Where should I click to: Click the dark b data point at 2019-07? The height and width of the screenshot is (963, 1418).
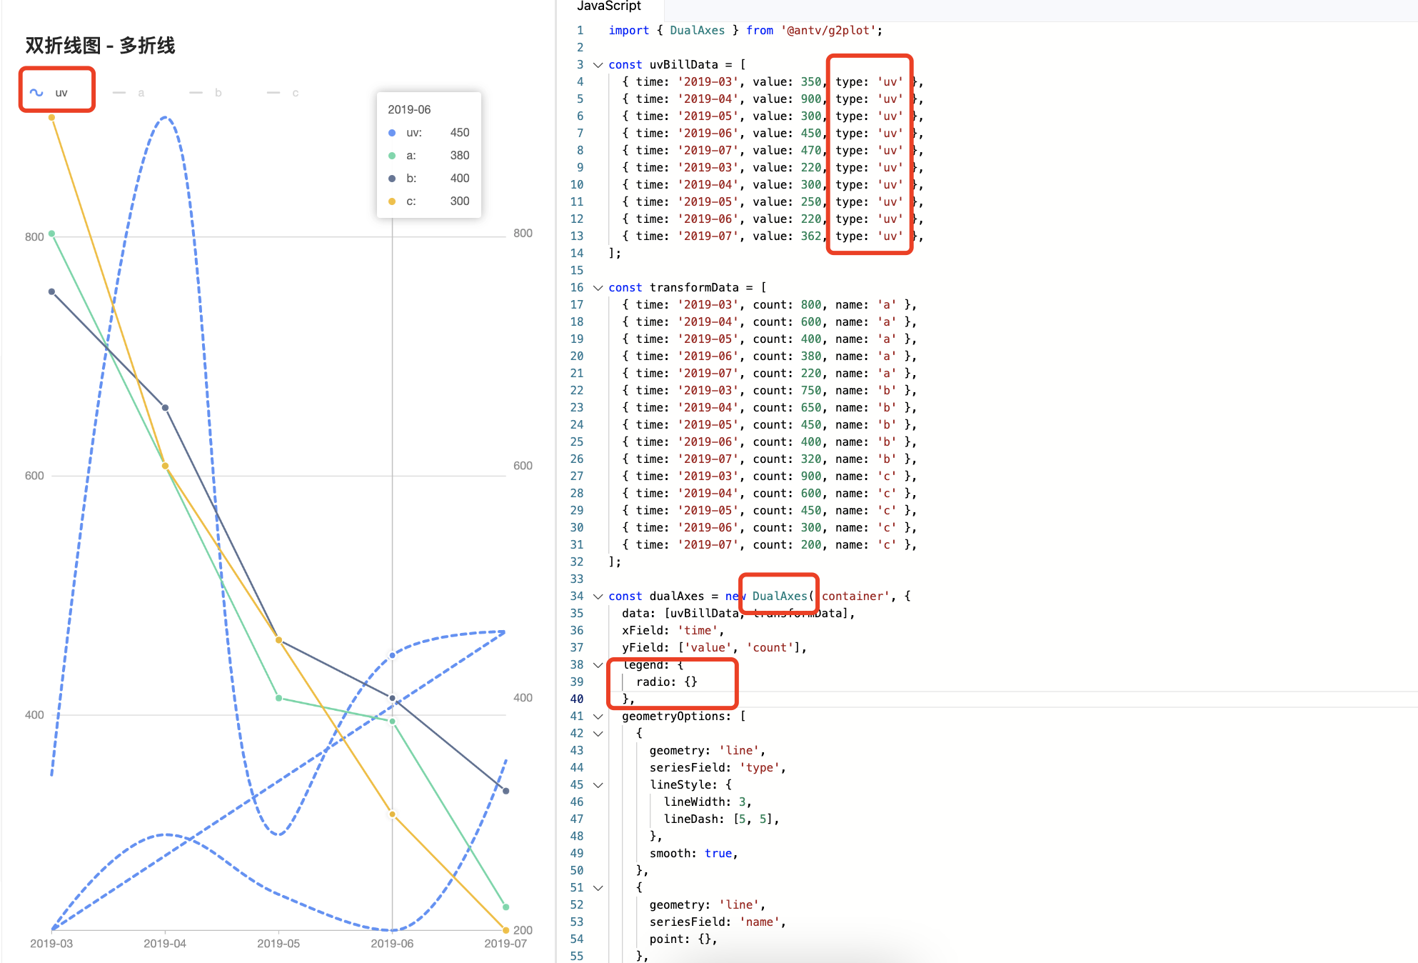506,791
